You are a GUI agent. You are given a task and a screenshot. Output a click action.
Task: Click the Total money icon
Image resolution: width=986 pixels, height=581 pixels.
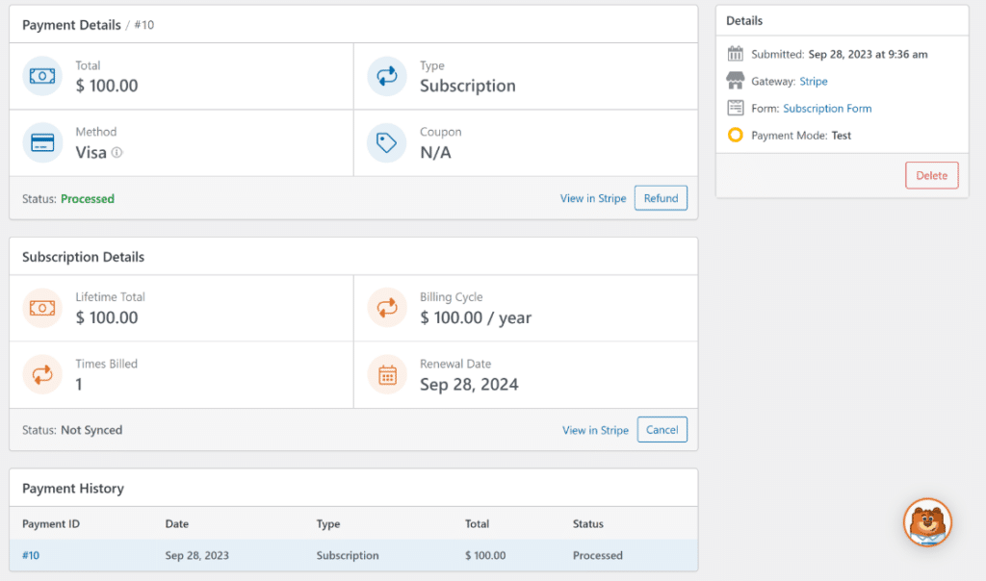click(40, 76)
